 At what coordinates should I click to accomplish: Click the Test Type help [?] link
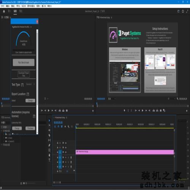[22, 85]
